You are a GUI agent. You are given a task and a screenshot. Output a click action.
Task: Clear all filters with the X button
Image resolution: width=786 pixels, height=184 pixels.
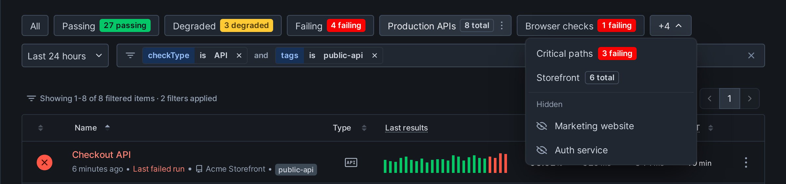751,56
